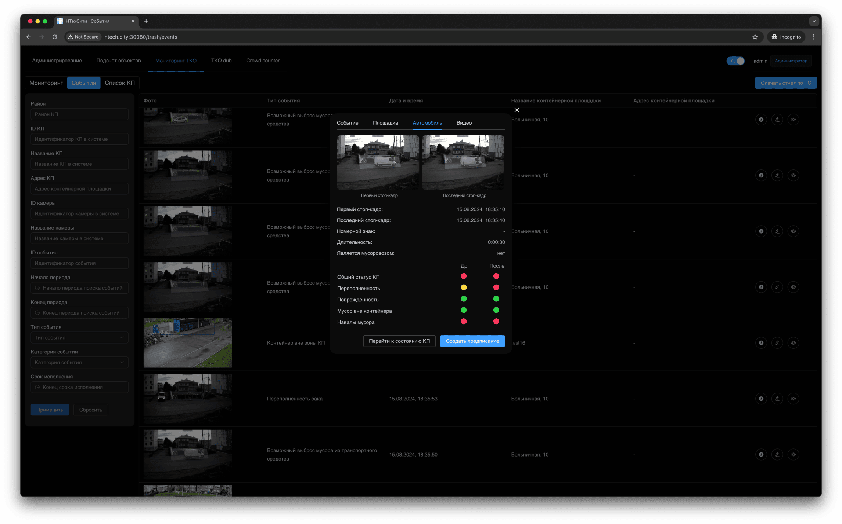The image size is (842, 524).
Task: Expand the Тип события dropdown
Action: click(79, 338)
